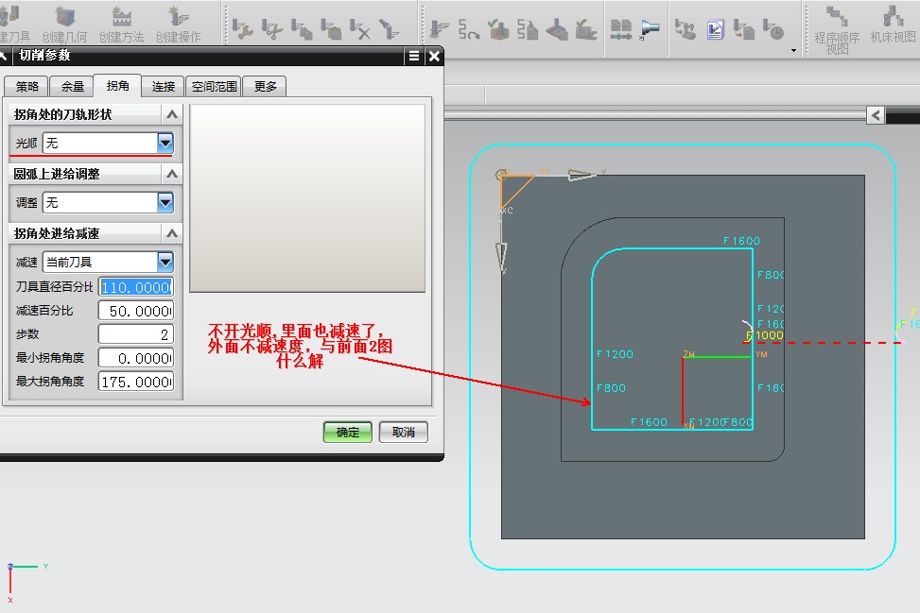Click the 确定 OK button
Image resolution: width=920 pixels, height=613 pixels.
[347, 433]
